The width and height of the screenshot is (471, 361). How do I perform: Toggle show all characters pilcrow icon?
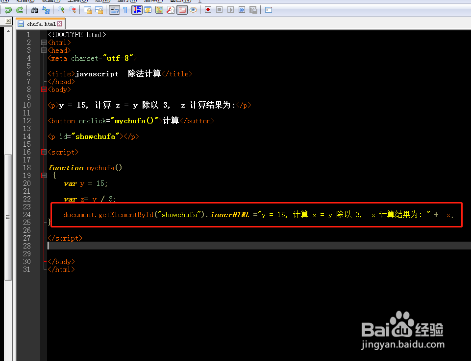click(x=125, y=10)
